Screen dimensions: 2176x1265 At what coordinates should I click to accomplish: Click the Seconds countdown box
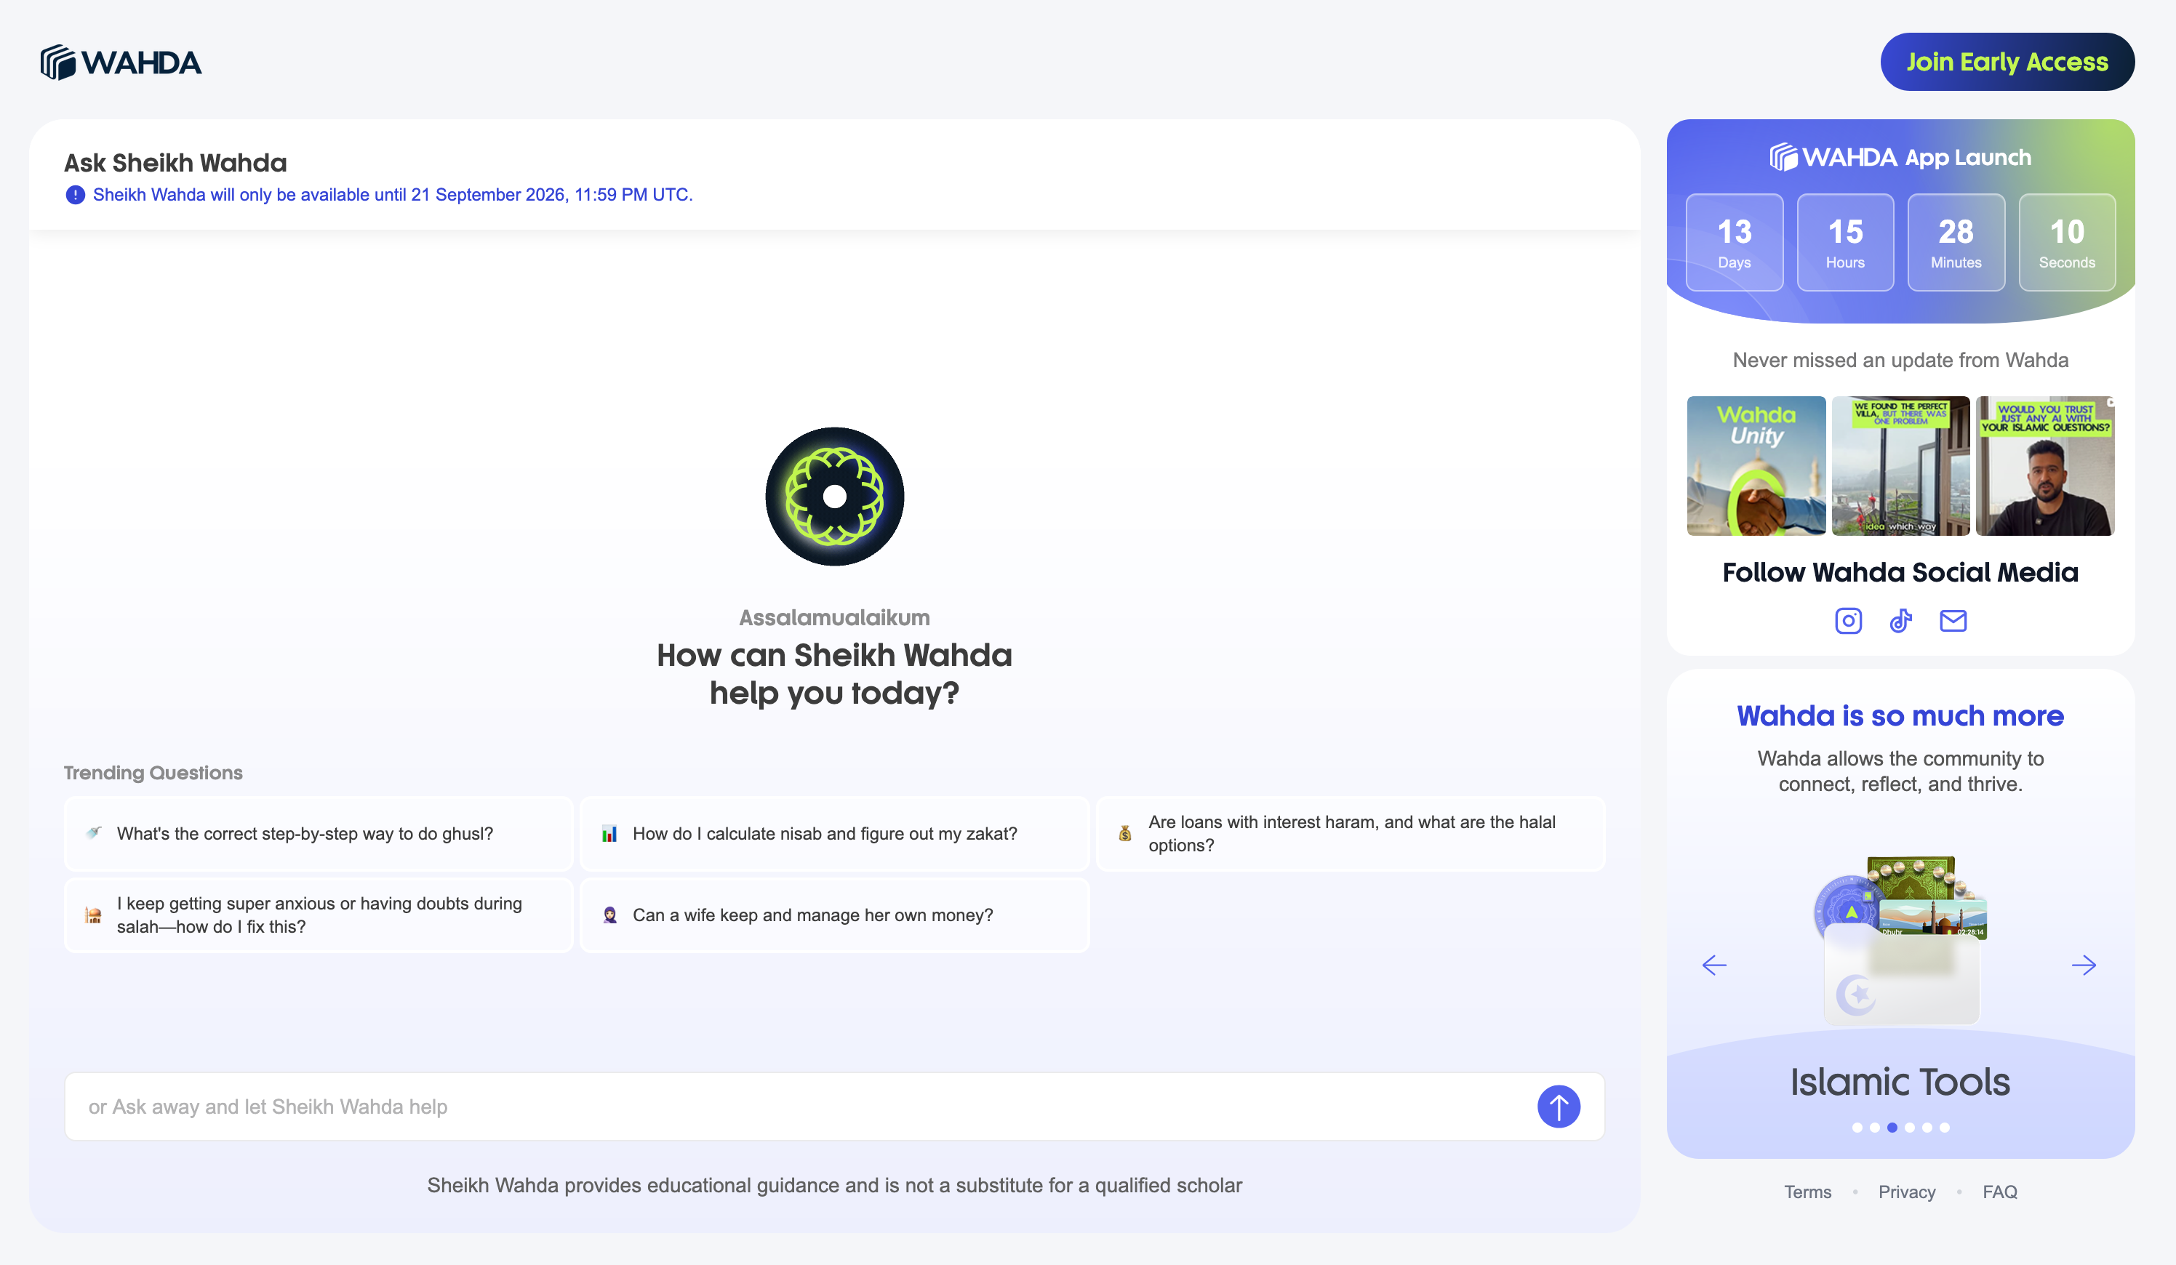click(x=2066, y=243)
